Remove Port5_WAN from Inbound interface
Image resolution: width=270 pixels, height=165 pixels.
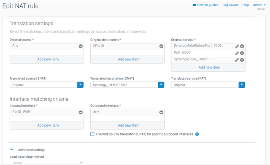point(81,113)
